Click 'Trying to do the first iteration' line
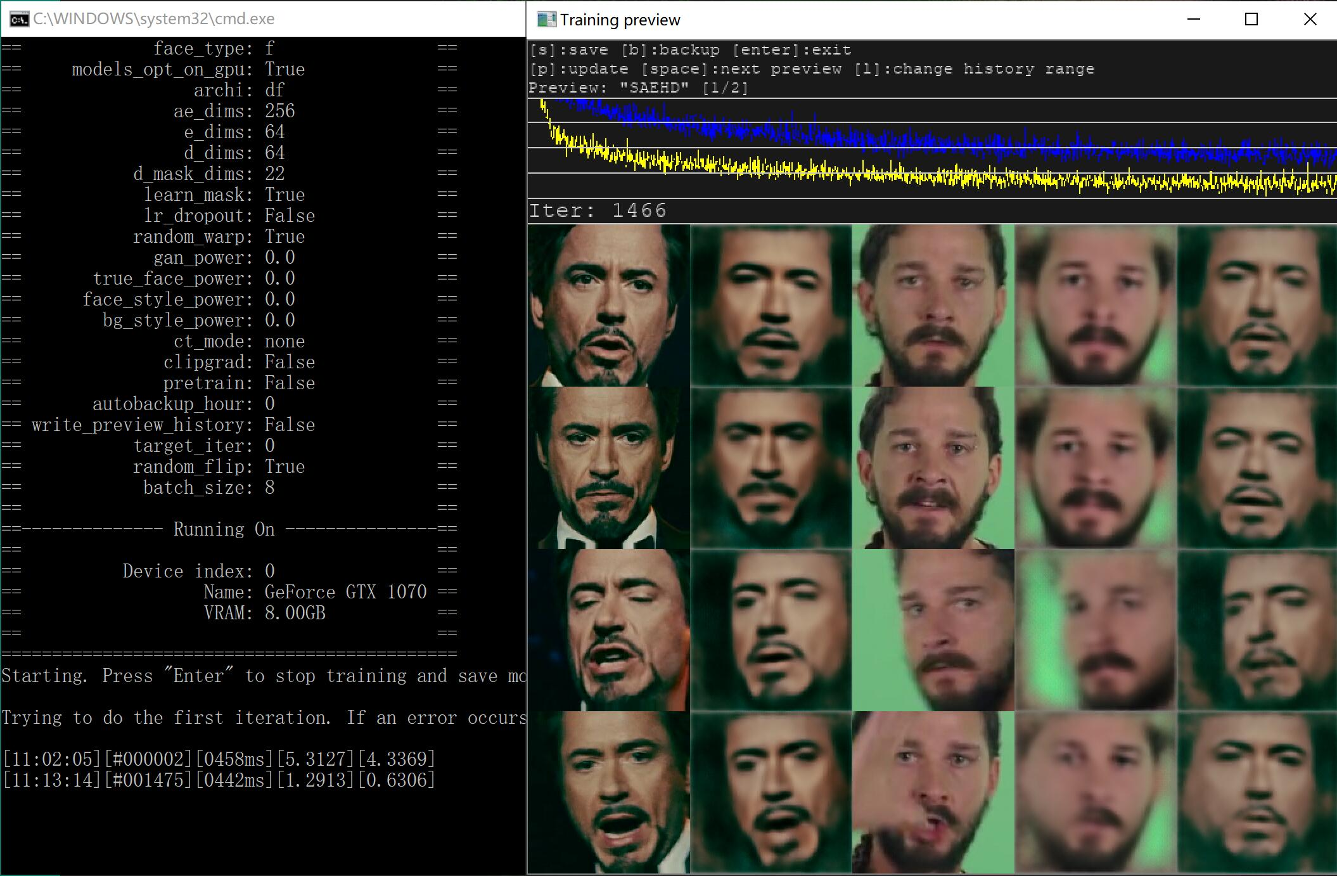This screenshot has width=1337, height=876. point(264,718)
